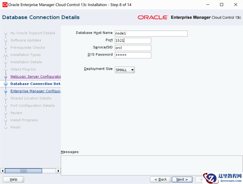Screen dimensions: 243x184
Task: Click 'Software Updates' step text
Action: pyautogui.click(x=26, y=40)
